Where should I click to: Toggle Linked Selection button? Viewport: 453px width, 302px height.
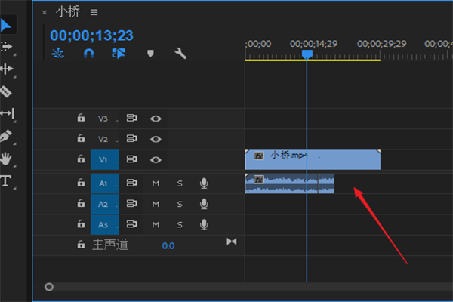click(119, 53)
